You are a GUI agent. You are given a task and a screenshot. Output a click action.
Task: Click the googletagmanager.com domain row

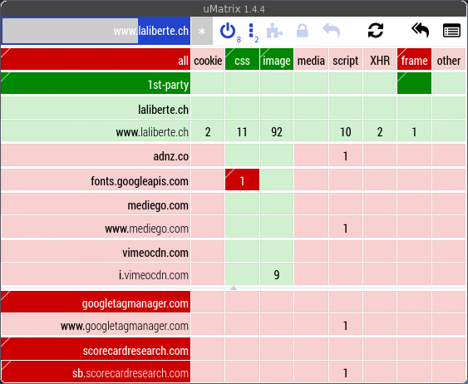tap(96, 302)
